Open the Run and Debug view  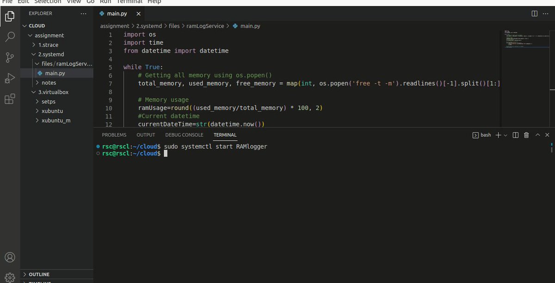[10, 78]
